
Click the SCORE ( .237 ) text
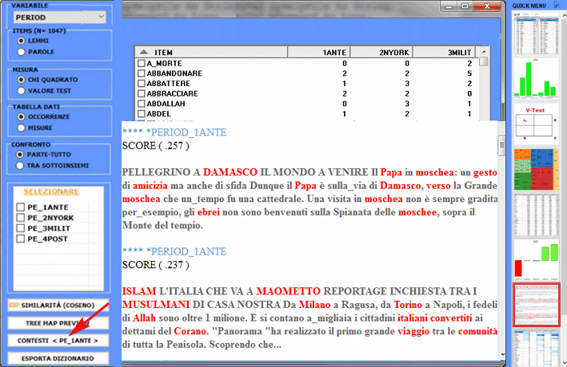(155, 265)
